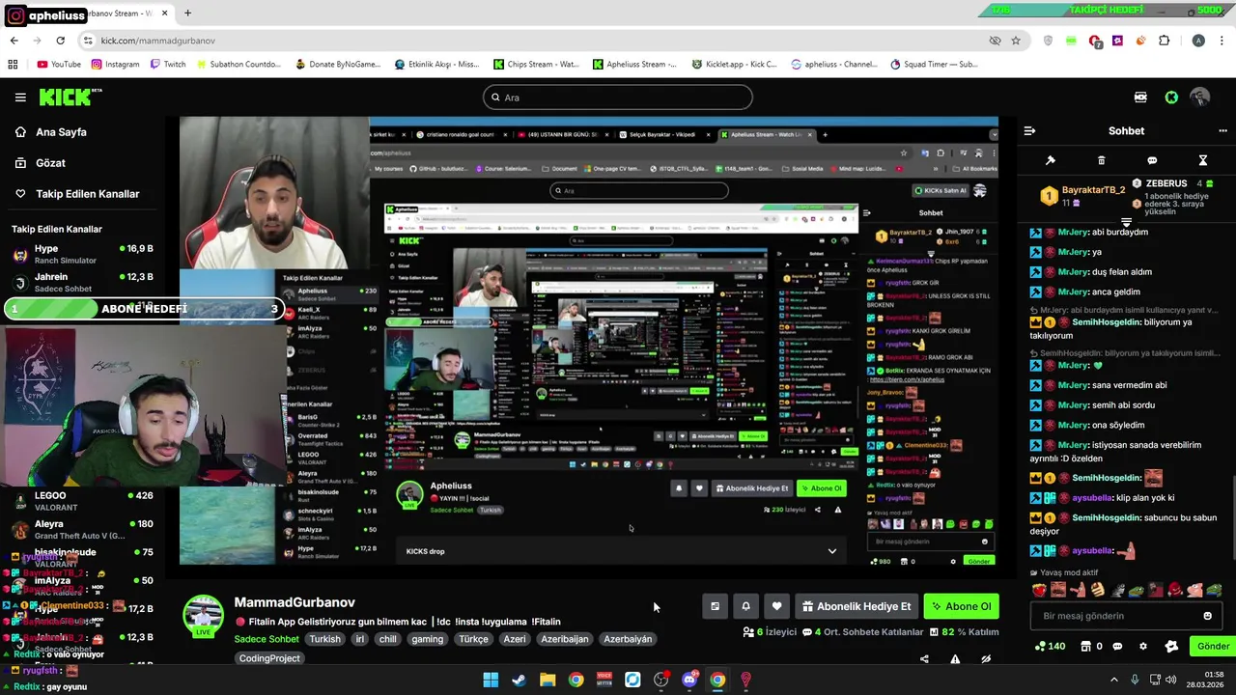Click the report warning triangle icon

coord(955,659)
